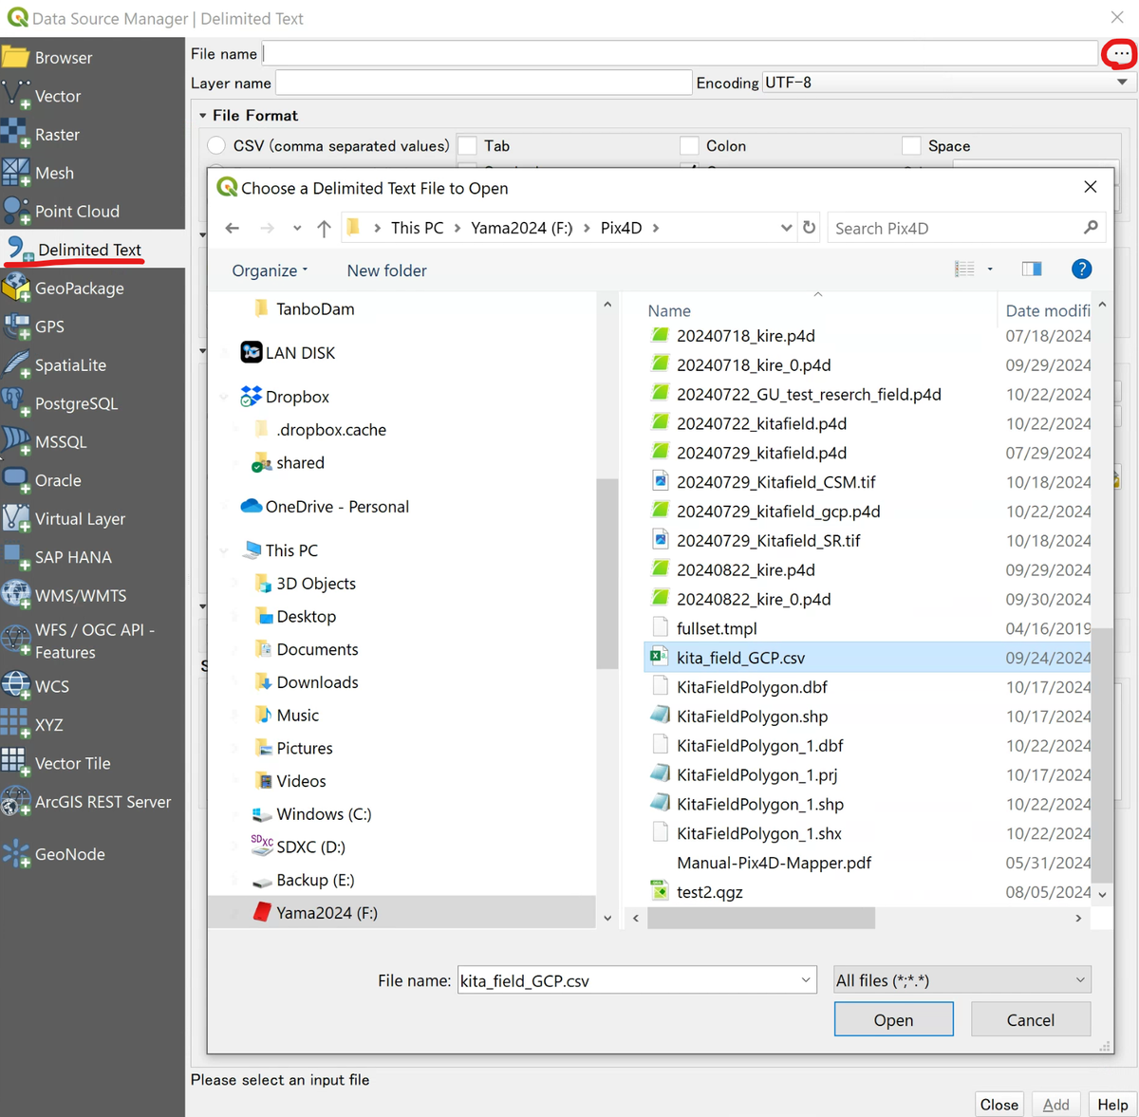Select the Mesh data source icon
Screen dimensions: 1139x1117
click(x=16, y=173)
